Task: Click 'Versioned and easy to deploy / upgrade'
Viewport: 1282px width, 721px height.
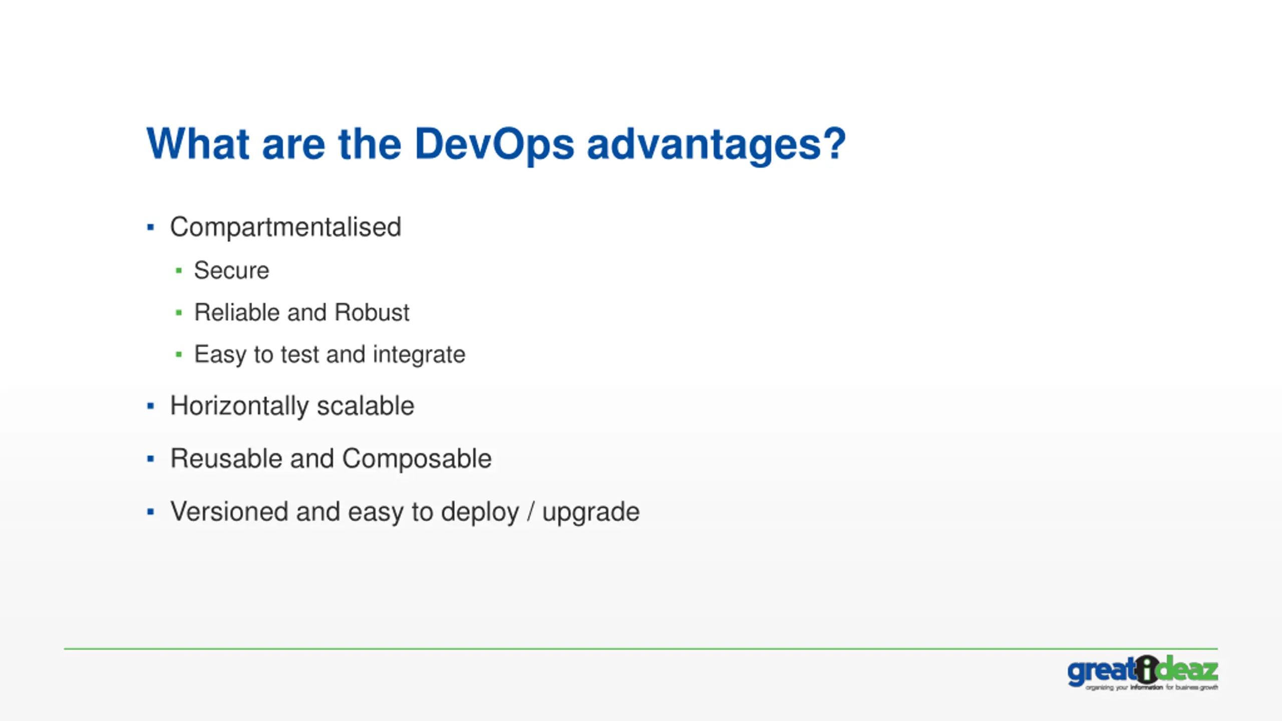Action: (x=405, y=512)
